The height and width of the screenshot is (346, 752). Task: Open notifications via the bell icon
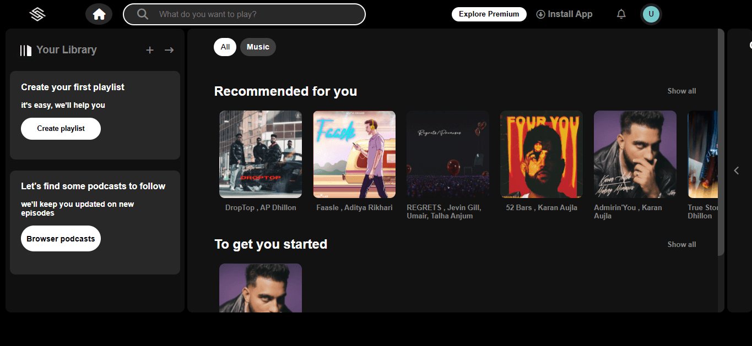tap(621, 14)
